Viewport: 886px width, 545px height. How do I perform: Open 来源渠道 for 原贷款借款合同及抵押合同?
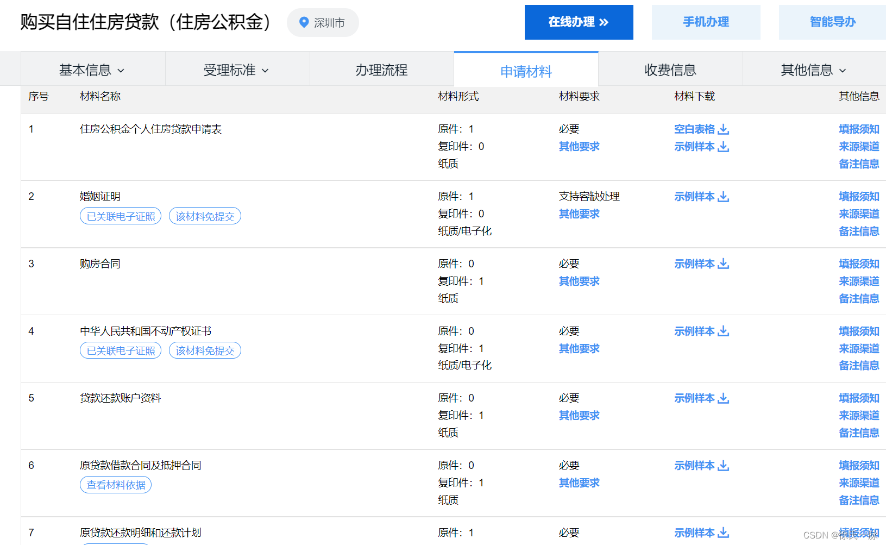[859, 483]
